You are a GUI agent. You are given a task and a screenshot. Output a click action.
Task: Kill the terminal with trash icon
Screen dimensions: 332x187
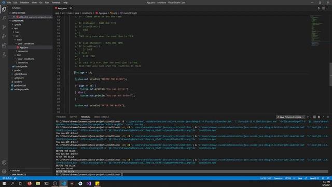(x=319, y=117)
